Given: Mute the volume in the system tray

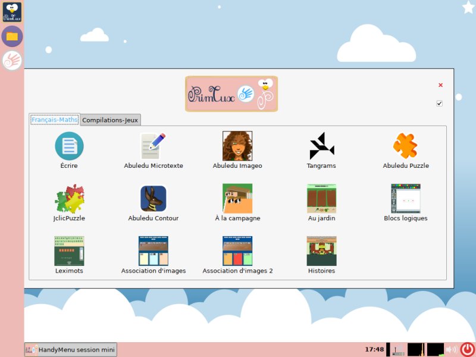Looking at the screenshot, I should pos(450,350).
